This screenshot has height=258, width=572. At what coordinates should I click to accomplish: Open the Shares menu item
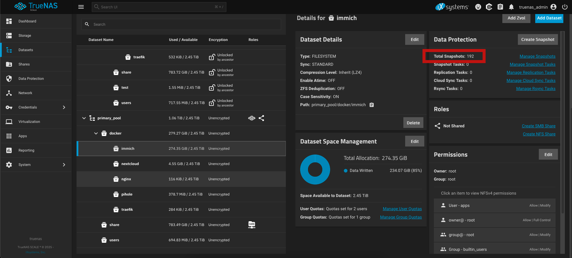[36, 64]
